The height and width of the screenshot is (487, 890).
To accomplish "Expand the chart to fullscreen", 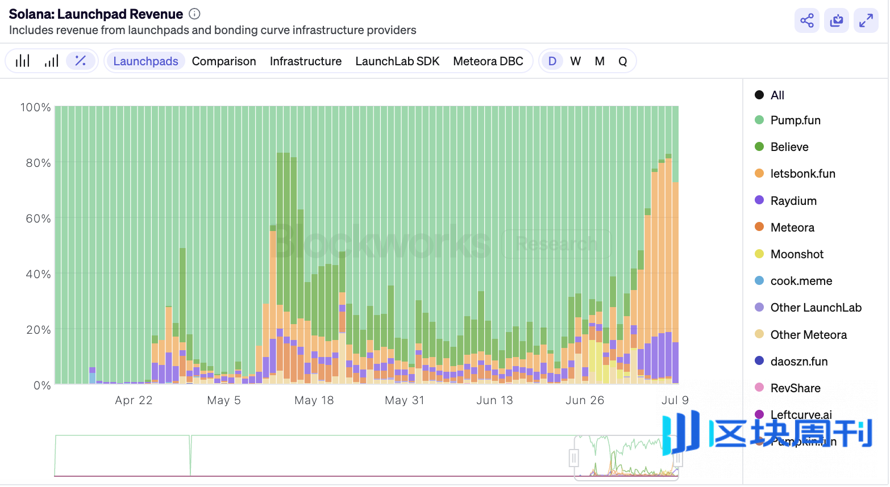I will click(866, 21).
